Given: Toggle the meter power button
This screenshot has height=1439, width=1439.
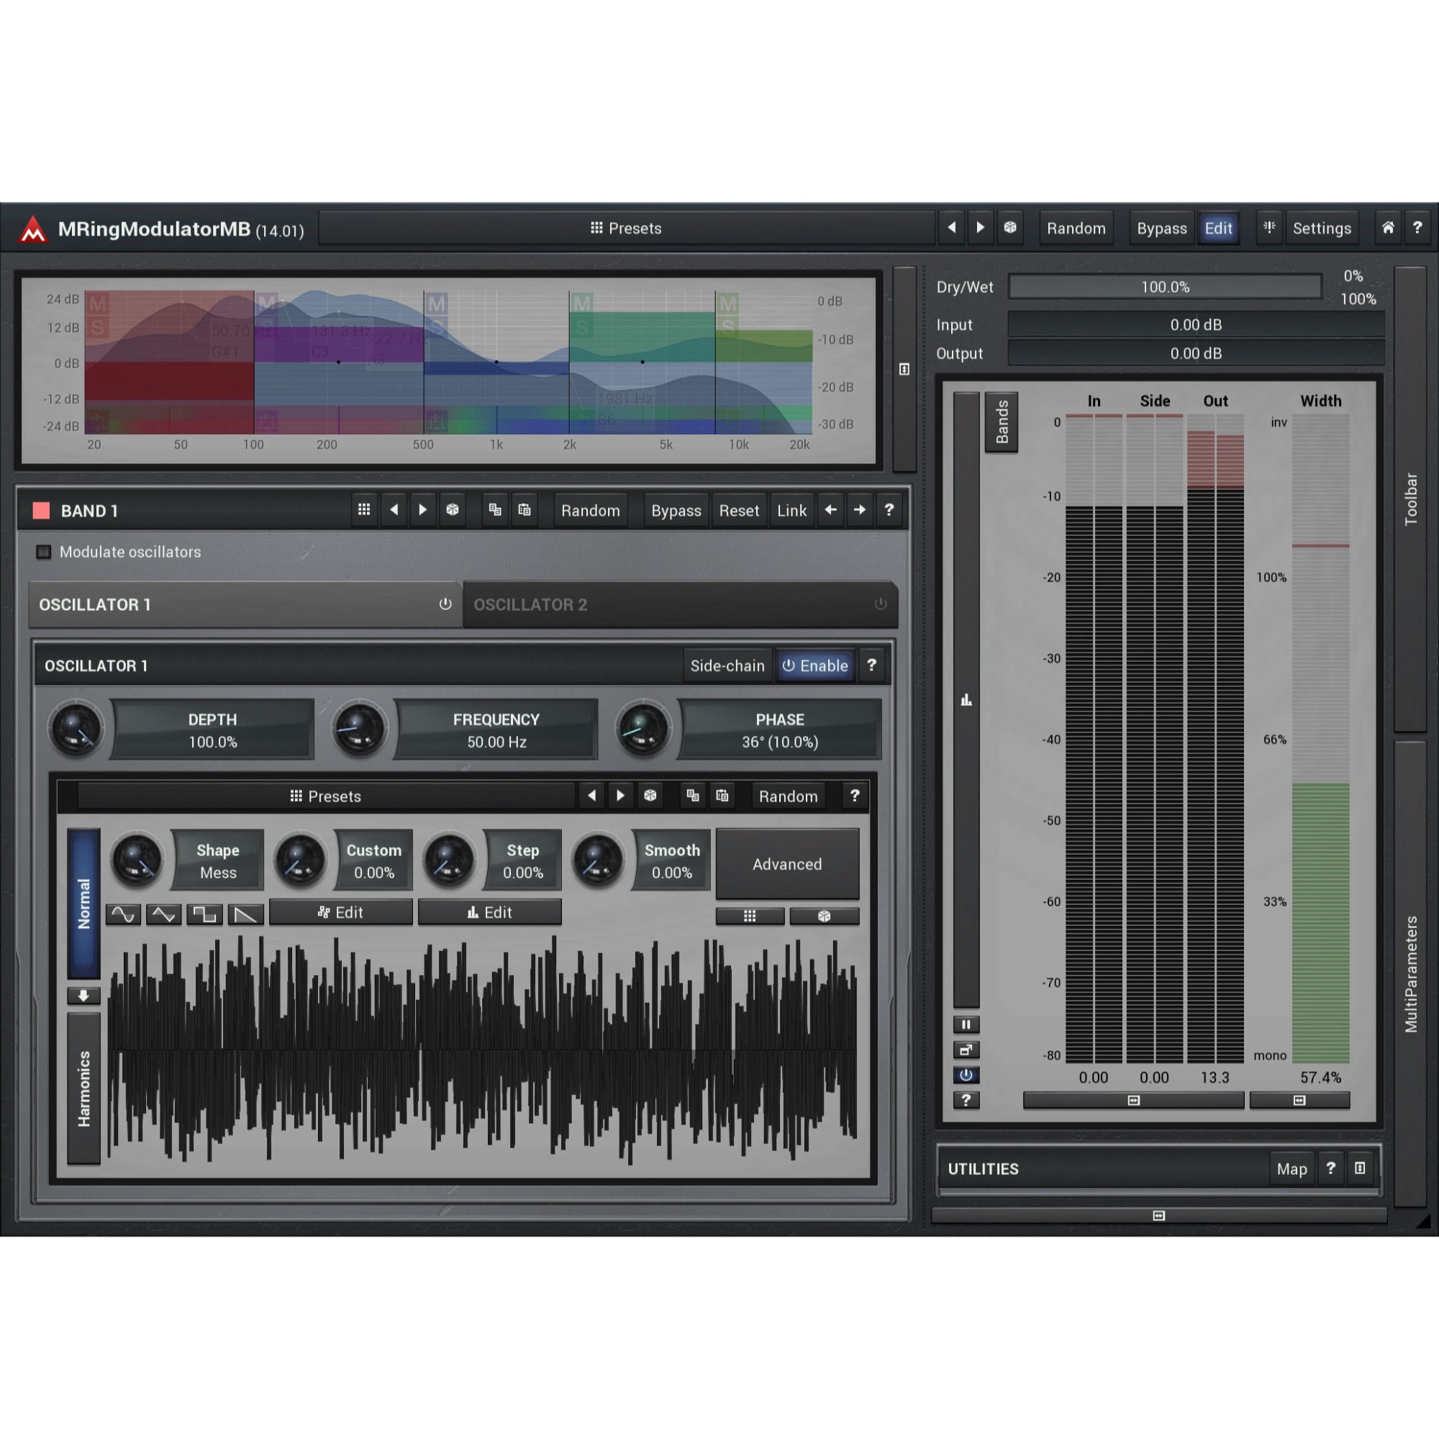Looking at the screenshot, I should click(x=966, y=1076).
